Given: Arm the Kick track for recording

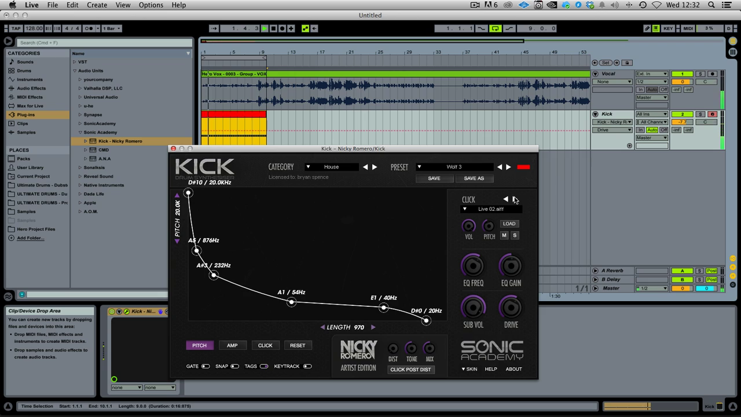Looking at the screenshot, I should click(713, 114).
